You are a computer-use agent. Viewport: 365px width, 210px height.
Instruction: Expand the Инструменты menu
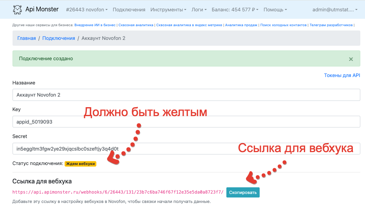point(168,10)
